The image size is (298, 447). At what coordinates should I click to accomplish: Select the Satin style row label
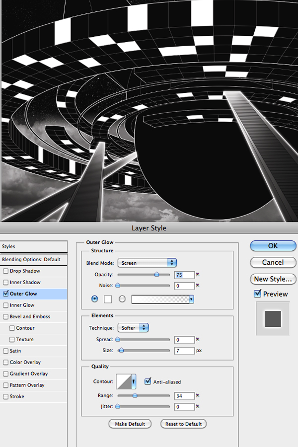[x=15, y=351]
